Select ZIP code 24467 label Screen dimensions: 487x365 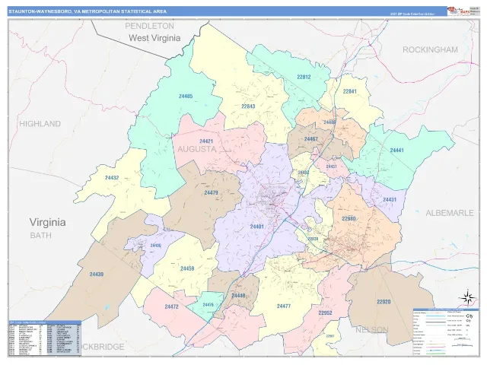click(x=311, y=139)
